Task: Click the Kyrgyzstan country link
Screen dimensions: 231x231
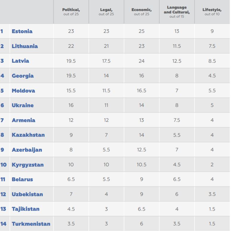Action: coord(27,165)
